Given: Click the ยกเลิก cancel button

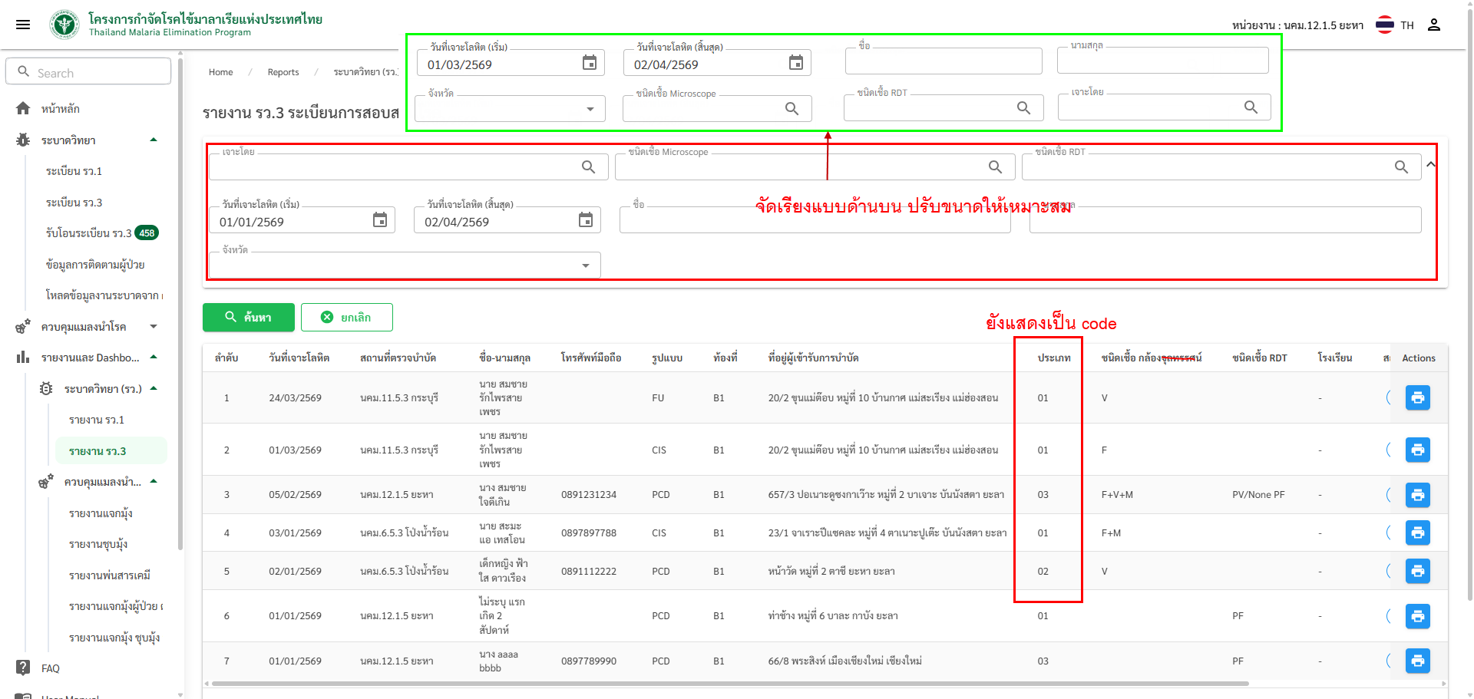Looking at the screenshot, I should click(x=346, y=317).
